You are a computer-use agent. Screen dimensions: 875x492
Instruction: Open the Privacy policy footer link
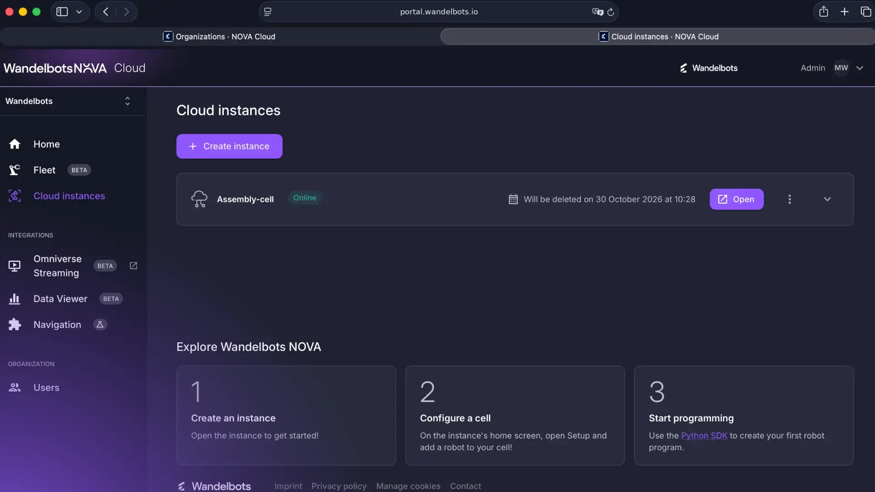tap(339, 486)
